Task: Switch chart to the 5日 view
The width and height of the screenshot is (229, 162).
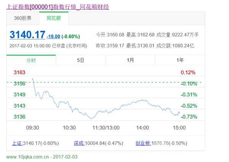Action: (81, 60)
